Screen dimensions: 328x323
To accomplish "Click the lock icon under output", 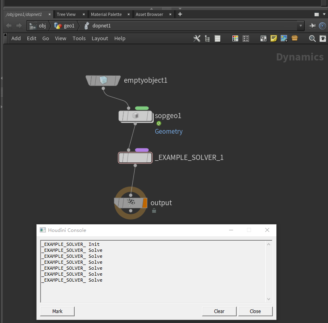I will point(154,211).
